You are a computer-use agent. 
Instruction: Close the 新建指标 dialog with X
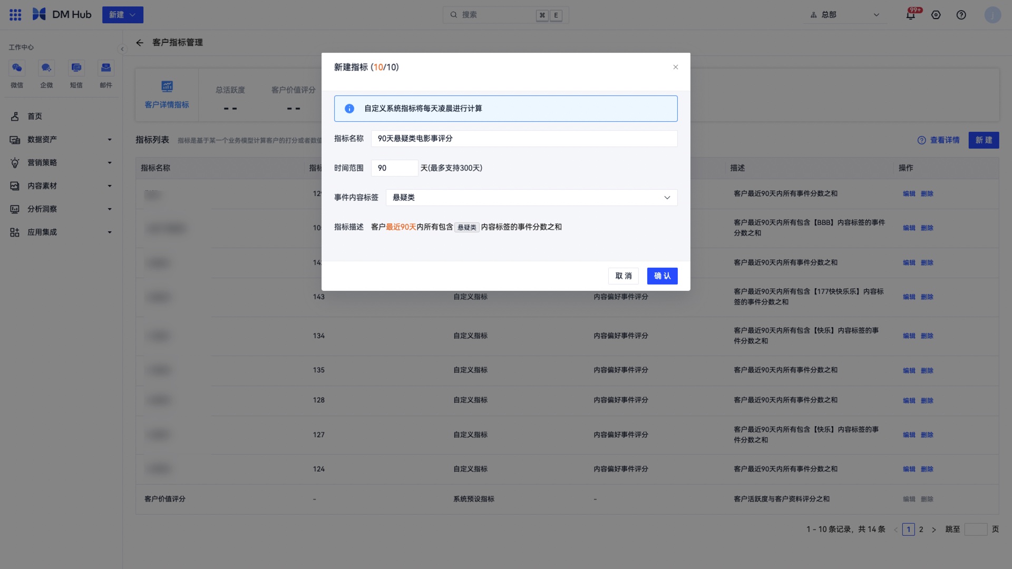click(x=675, y=67)
